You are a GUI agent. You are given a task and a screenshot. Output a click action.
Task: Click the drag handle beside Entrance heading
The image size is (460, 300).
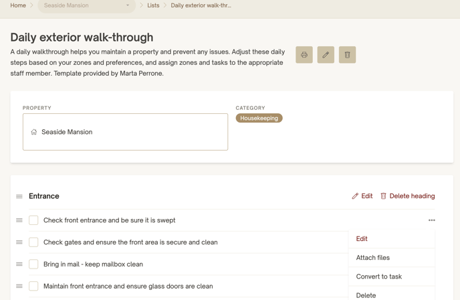point(19,196)
